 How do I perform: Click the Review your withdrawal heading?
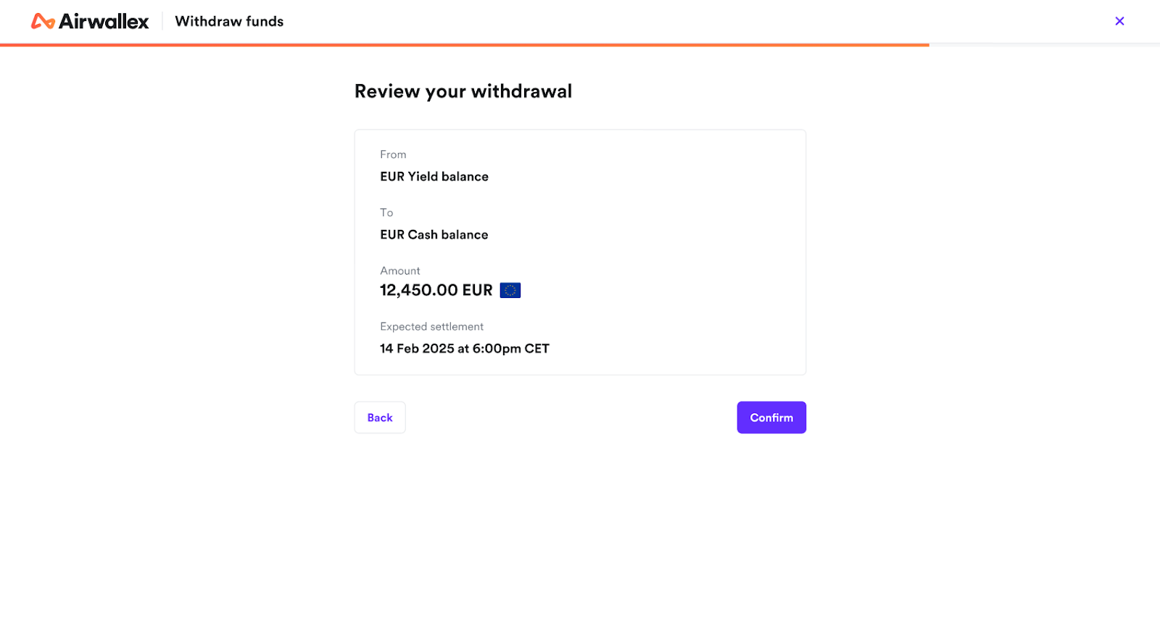[x=463, y=91]
